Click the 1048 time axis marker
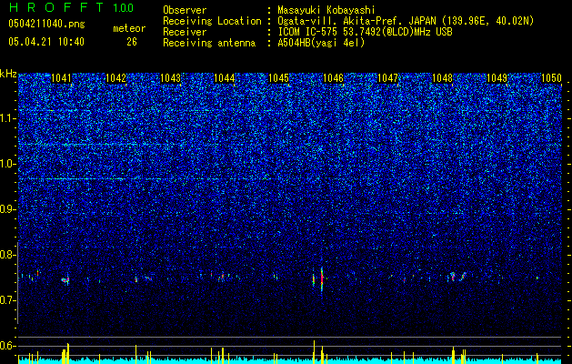This screenshot has height=364, width=572. click(x=442, y=78)
